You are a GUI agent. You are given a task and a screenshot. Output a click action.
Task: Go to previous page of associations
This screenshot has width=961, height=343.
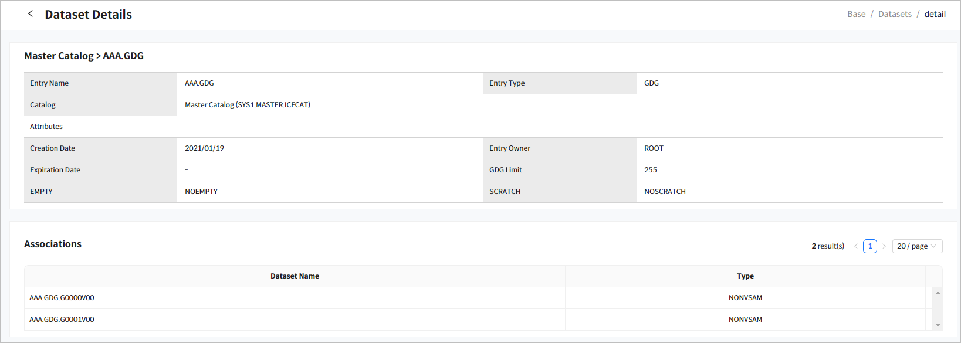pyautogui.click(x=856, y=246)
